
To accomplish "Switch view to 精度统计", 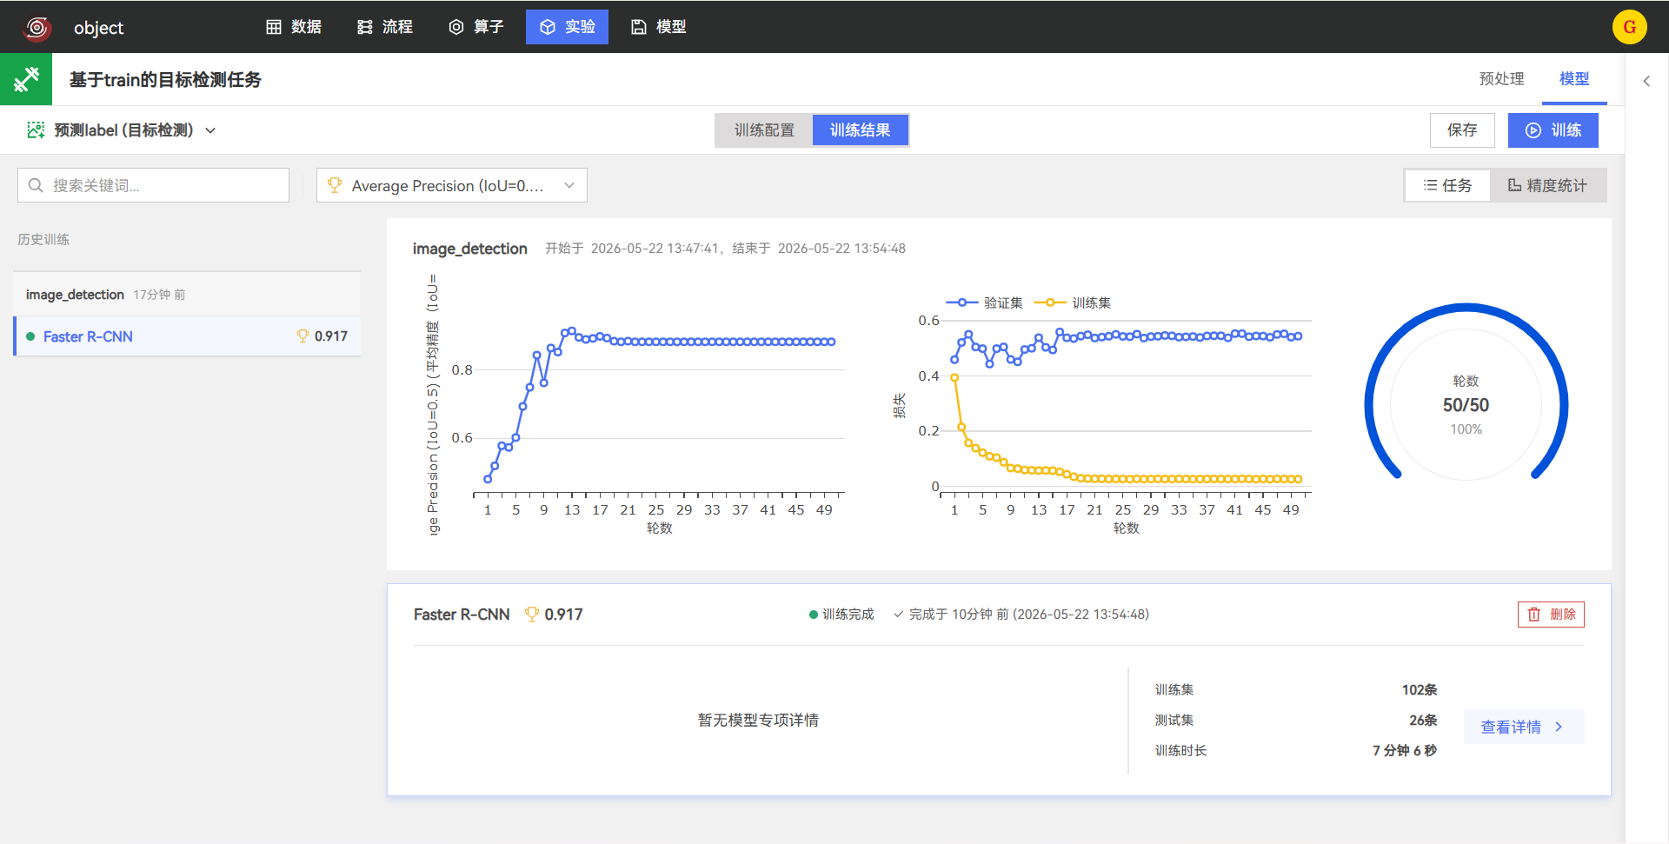I will (x=1547, y=185).
